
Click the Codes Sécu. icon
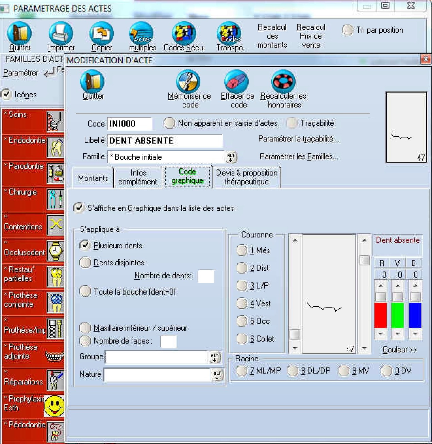pyautogui.click(x=184, y=33)
